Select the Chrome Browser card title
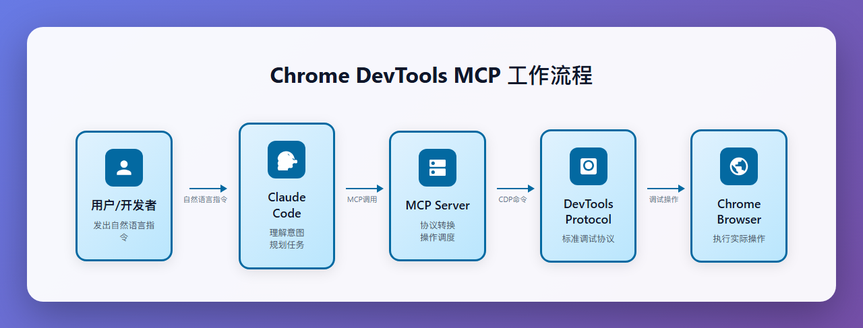The width and height of the screenshot is (863, 328). (739, 211)
